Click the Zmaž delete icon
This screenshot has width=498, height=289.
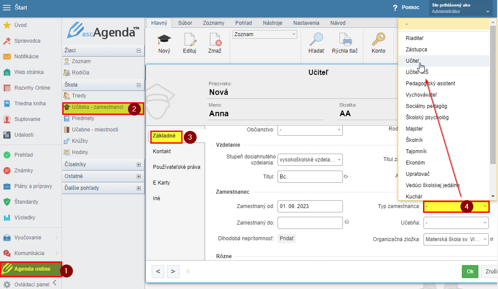pos(215,40)
